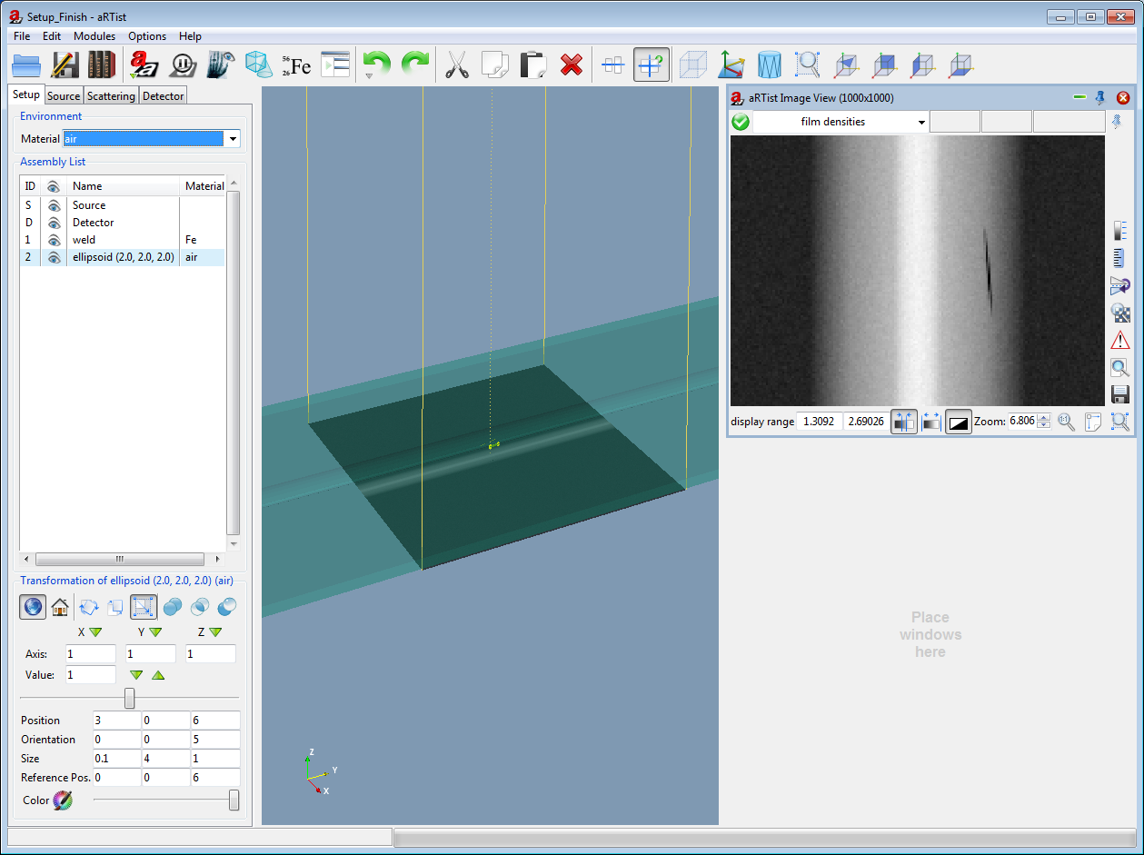The height and width of the screenshot is (855, 1144).
Task: Cut selection with the scissors icon
Action: click(456, 65)
